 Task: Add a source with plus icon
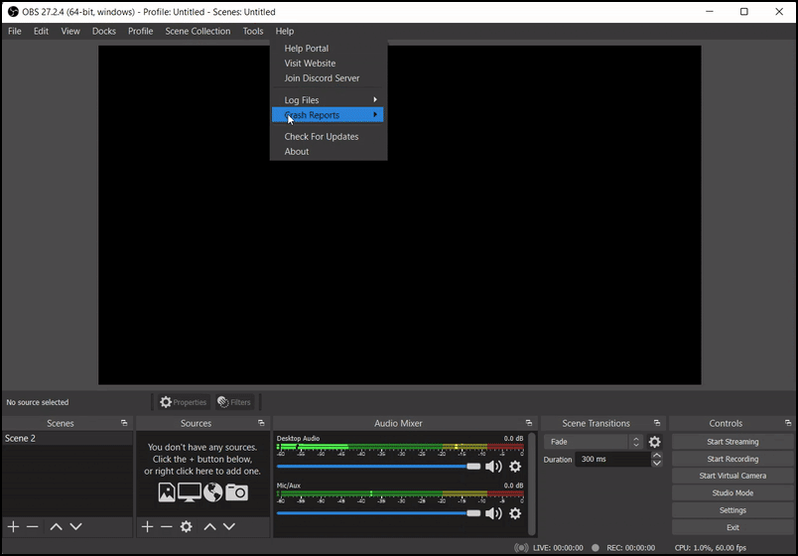[x=147, y=526]
